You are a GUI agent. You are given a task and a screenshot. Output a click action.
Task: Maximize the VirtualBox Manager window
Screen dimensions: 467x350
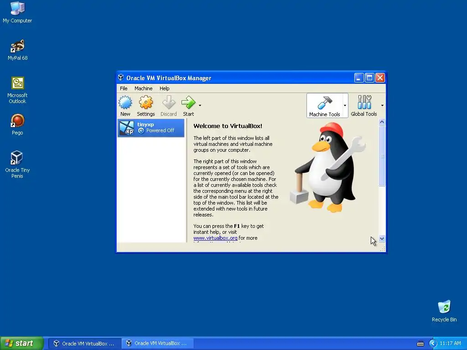[369, 78]
